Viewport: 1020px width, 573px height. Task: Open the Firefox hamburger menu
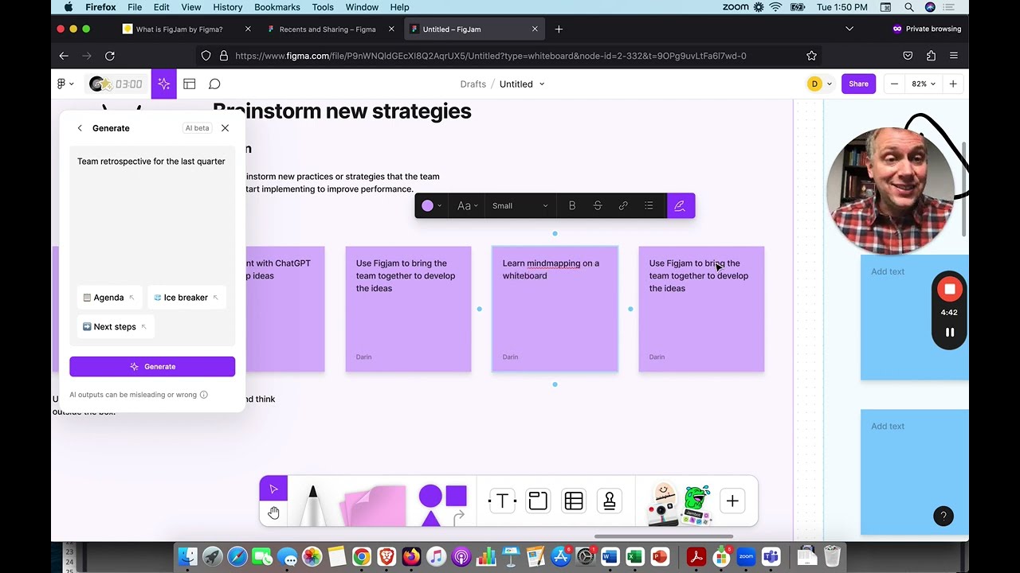coord(954,56)
